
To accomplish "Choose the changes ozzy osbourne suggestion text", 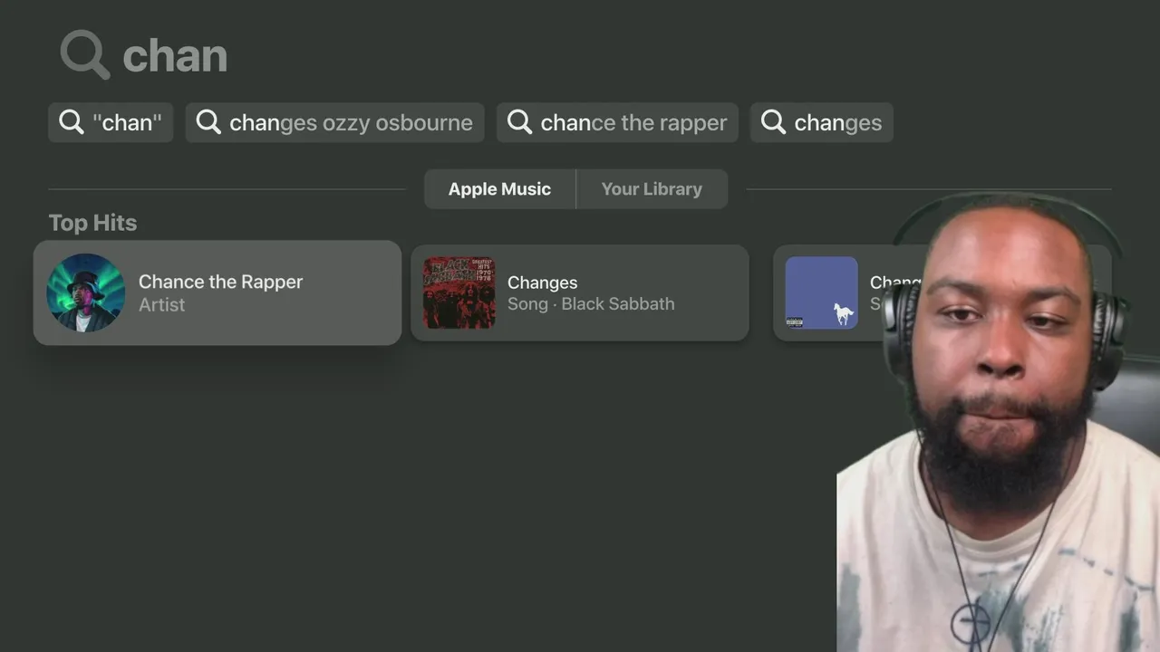I will [x=351, y=122].
